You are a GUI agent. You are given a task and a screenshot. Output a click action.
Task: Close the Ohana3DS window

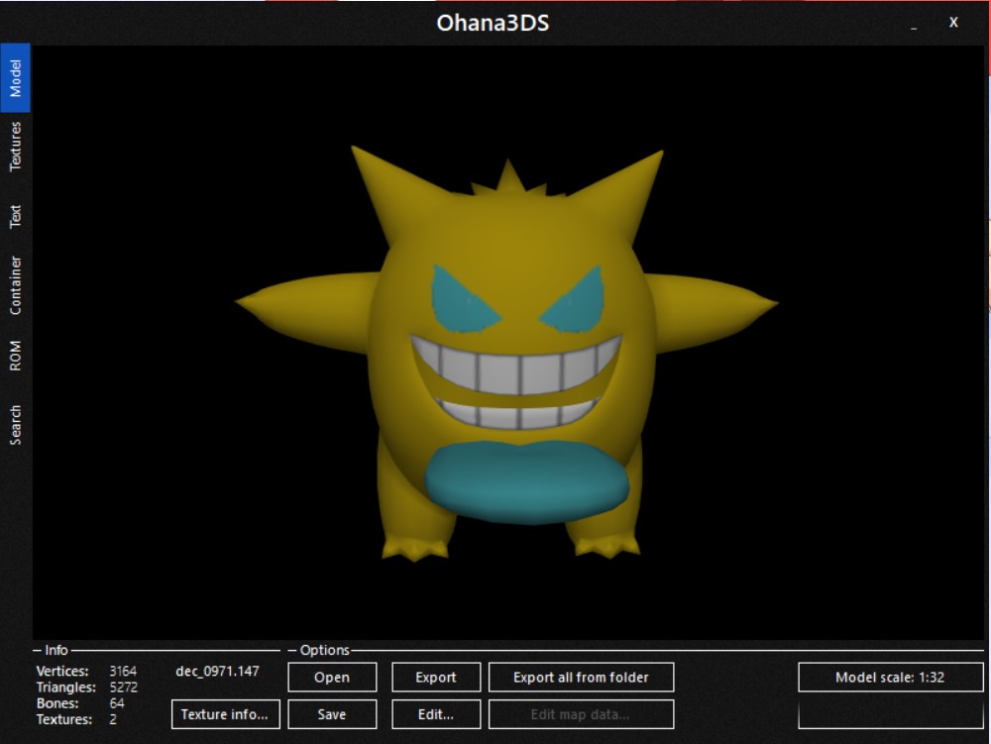click(x=953, y=23)
